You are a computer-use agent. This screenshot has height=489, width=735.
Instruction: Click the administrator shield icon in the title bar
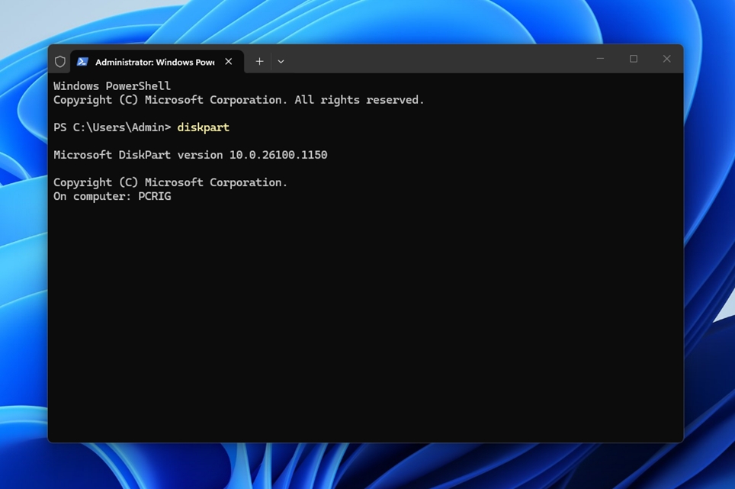point(60,62)
